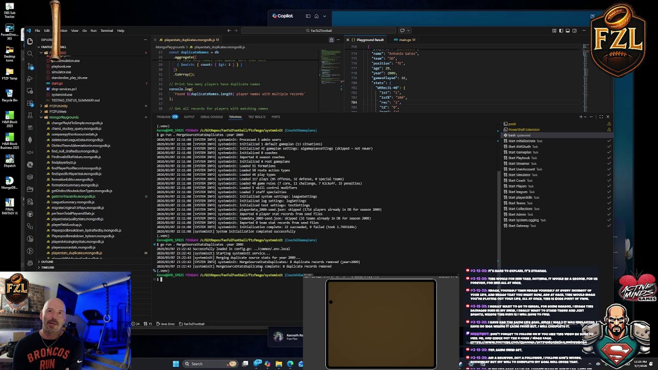This screenshot has height=370, width=658.
Task: Open the View menu
Action: click(x=75, y=31)
